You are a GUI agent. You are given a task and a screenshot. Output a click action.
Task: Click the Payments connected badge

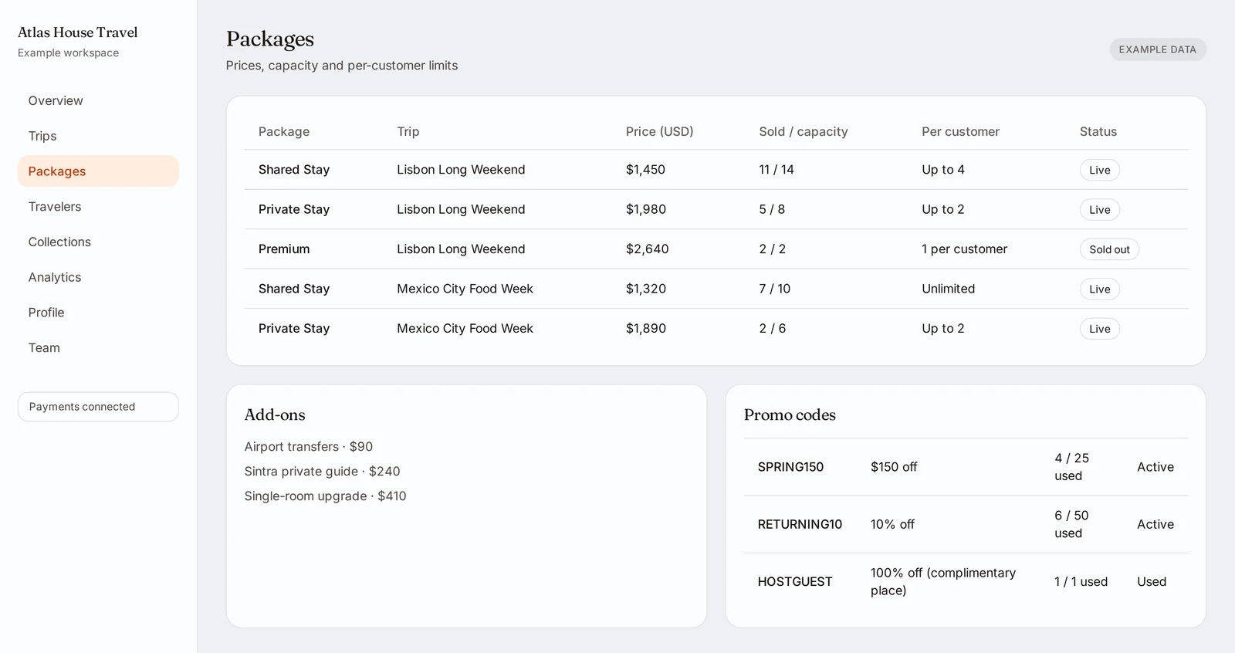pos(98,407)
